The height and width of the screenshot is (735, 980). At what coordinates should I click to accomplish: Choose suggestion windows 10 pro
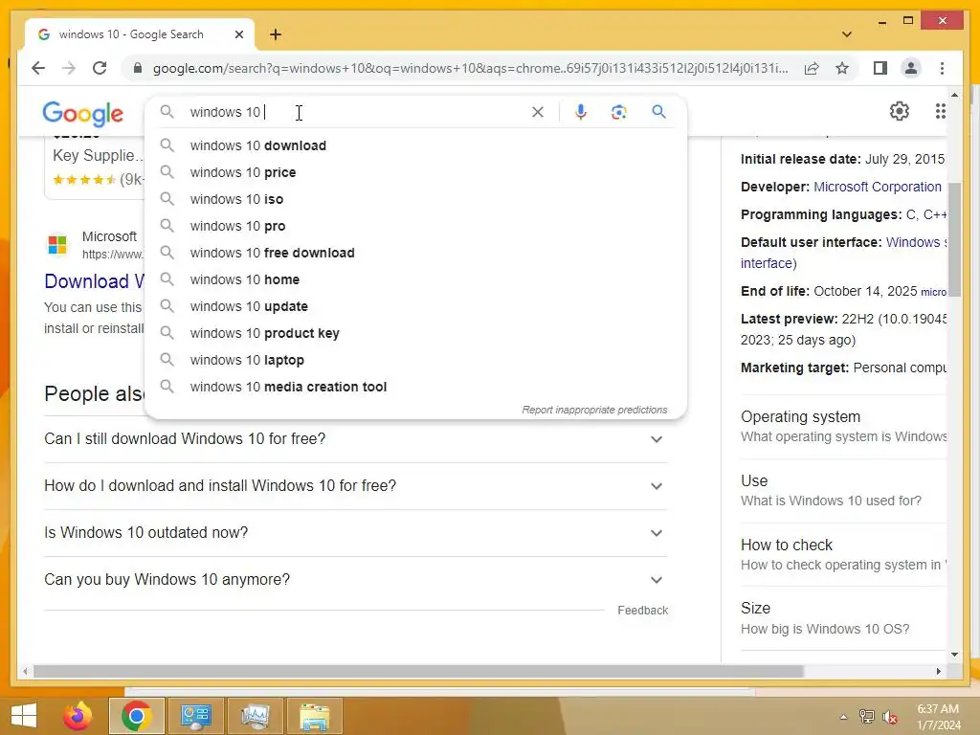click(415, 226)
